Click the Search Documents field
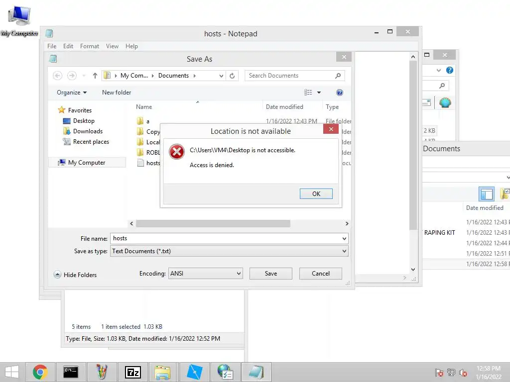 coord(294,76)
